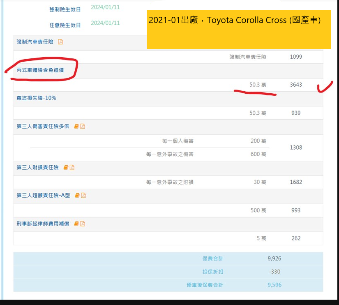Image resolution: width=339 pixels, height=305 pixels.
Task: Open the PDF icon for 第三人超額責任險-A型
Action: 83,196
